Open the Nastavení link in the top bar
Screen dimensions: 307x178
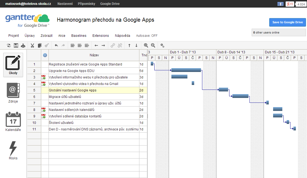click(x=65, y=4)
